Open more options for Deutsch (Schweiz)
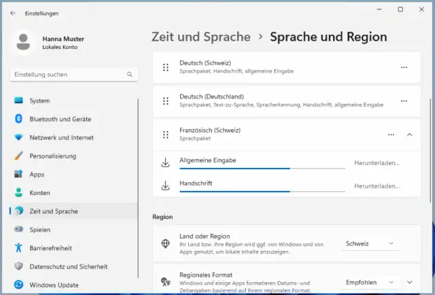Viewport: 435px width, 295px height. coord(404,67)
